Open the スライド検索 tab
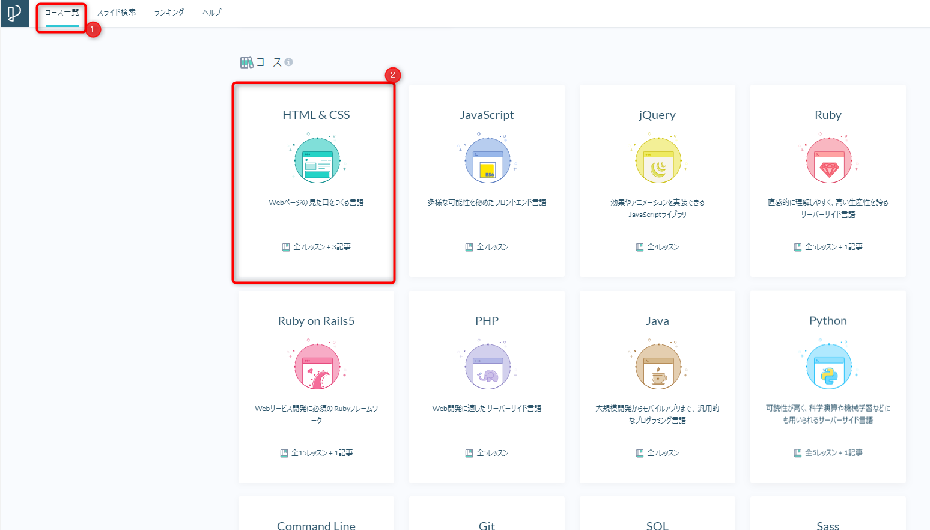This screenshot has width=930, height=530. click(x=117, y=13)
